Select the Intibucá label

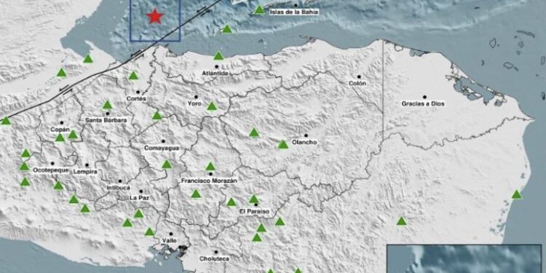click(119, 188)
